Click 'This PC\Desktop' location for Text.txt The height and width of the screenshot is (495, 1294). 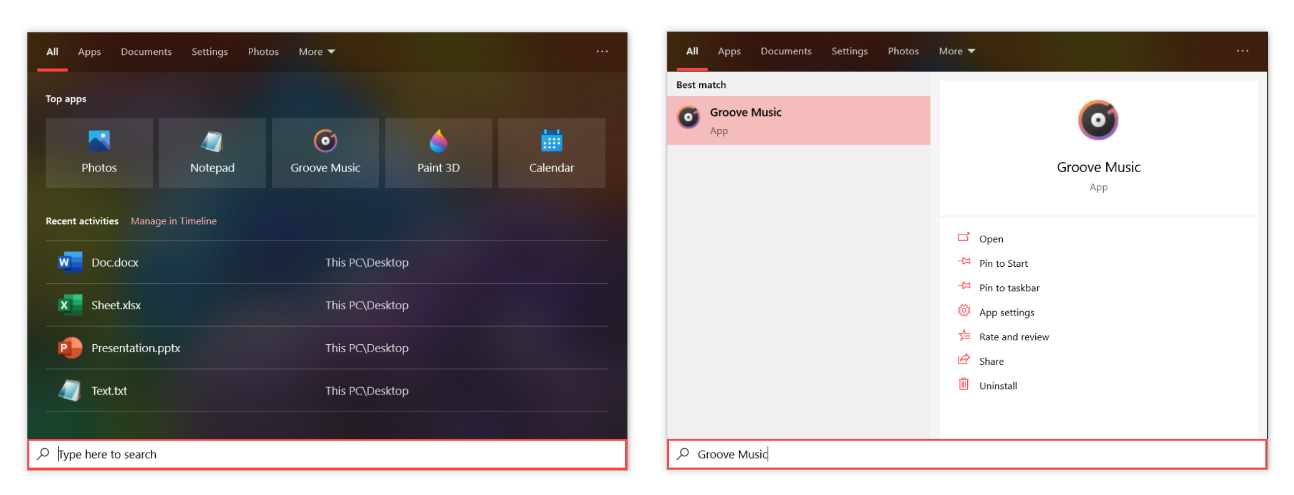pos(367,391)
